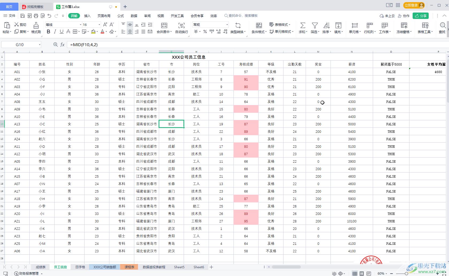This screenshot has width=449, height=276.
Task: Open the View ribbon tab
Action: (x=161, y=16)
